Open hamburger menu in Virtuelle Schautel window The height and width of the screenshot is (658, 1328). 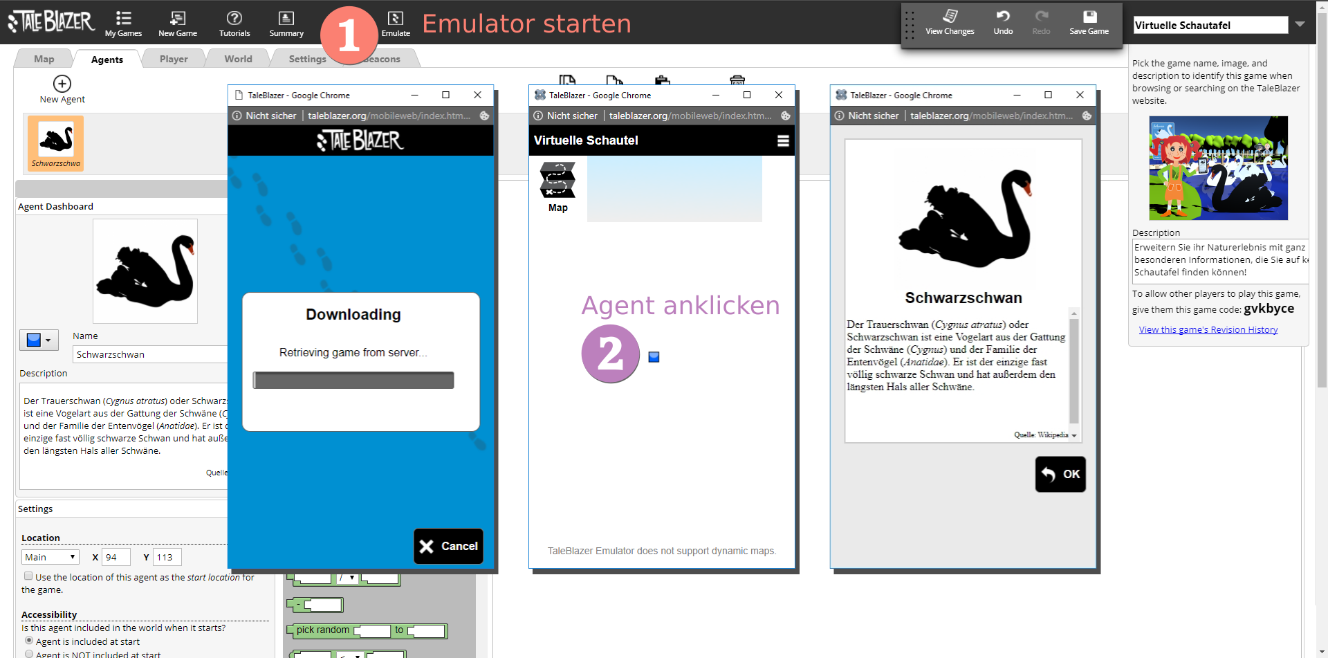click(783, 140)
